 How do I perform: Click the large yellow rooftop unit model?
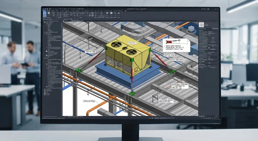128,55
